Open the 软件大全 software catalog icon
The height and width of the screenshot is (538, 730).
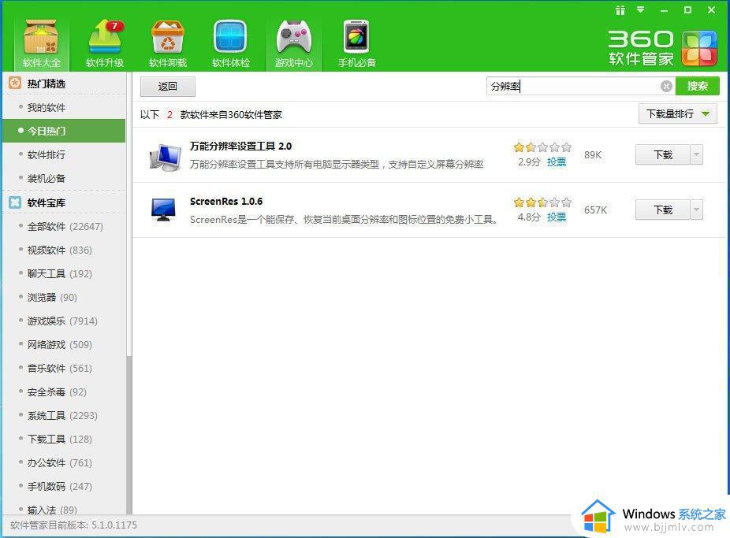41,43
